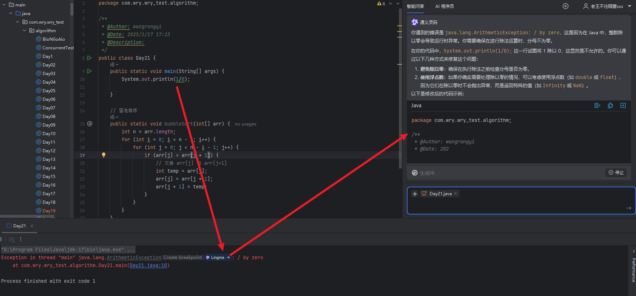636x296 pixels.
Task: Open the account dropdown arrow
Action: pos(630,6)
